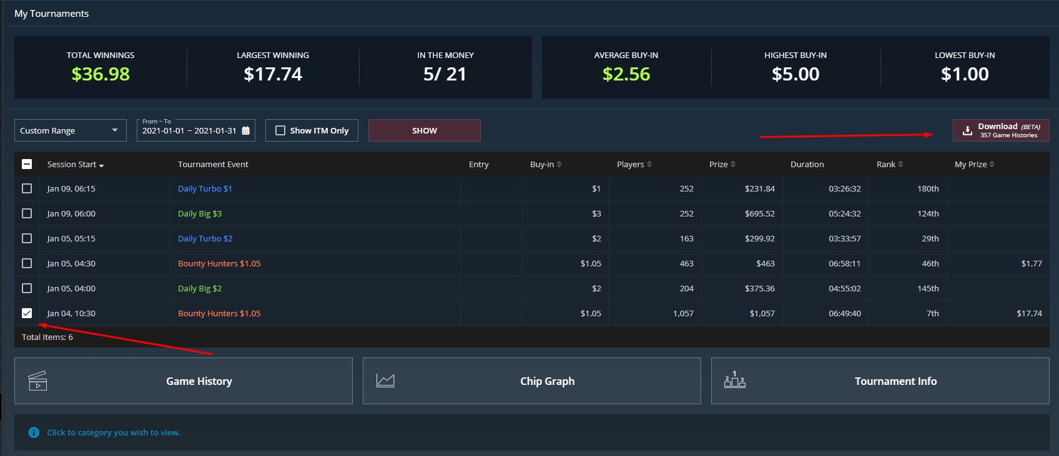Open the Custom Range dropdown

pos(70,130)
